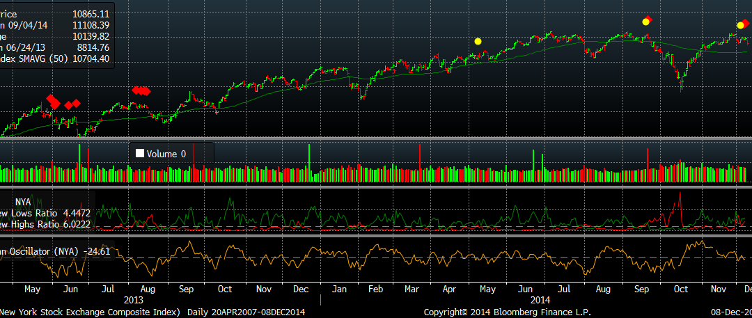Click the 'Daily 20APR2007-08DEC2014' range text
752x318 pixels.
point(246,312)
